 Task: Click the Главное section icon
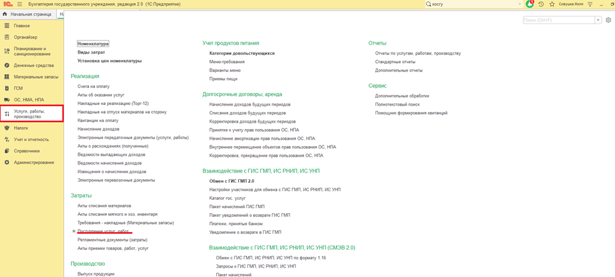click(7, 25)
